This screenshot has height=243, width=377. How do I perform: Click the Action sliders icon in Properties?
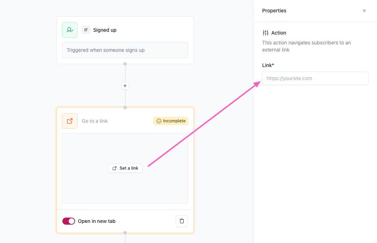[x=265, y=33]
